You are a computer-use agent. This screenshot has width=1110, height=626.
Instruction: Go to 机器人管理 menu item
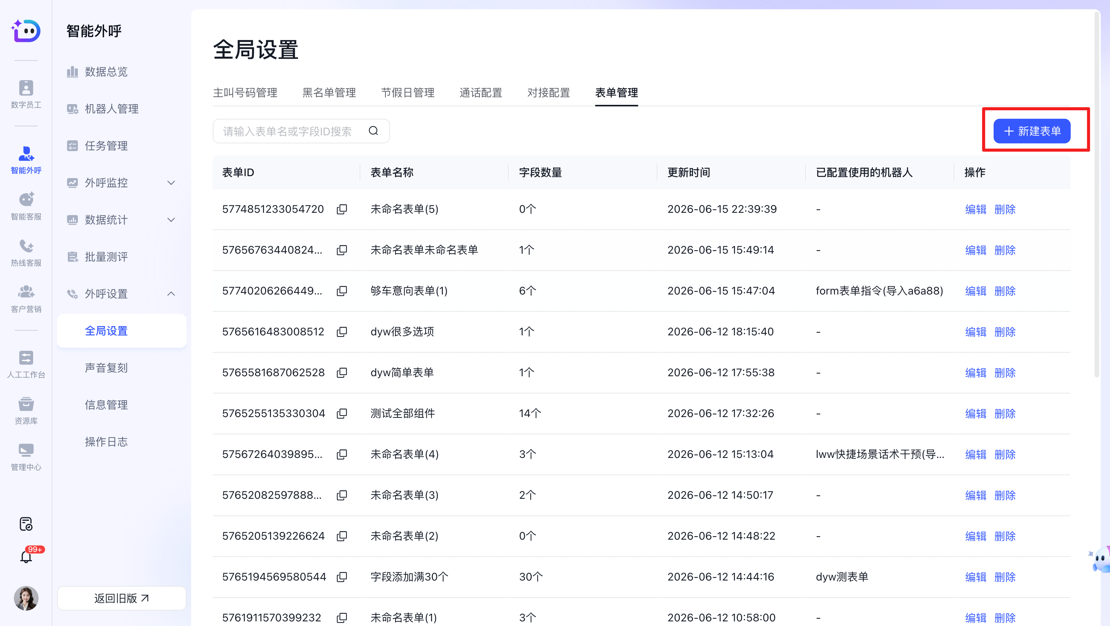(121, 109)
